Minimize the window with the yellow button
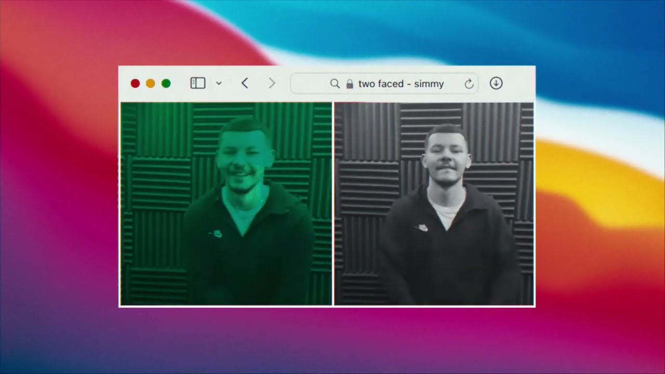This screenshot has height=374, width=665. (x=151, y=83)
